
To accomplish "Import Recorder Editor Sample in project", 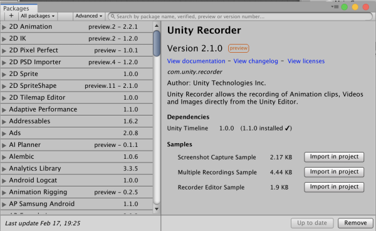I will click(334, 187).
